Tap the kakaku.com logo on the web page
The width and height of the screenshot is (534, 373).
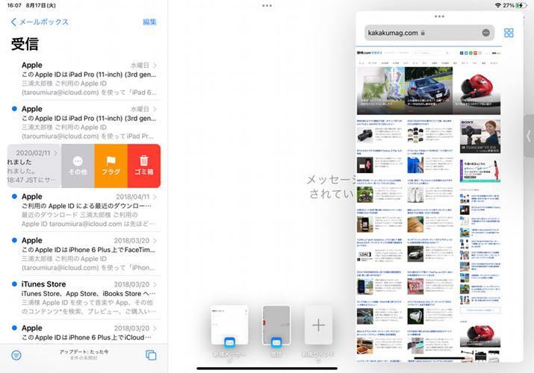(x=370, y=53)
